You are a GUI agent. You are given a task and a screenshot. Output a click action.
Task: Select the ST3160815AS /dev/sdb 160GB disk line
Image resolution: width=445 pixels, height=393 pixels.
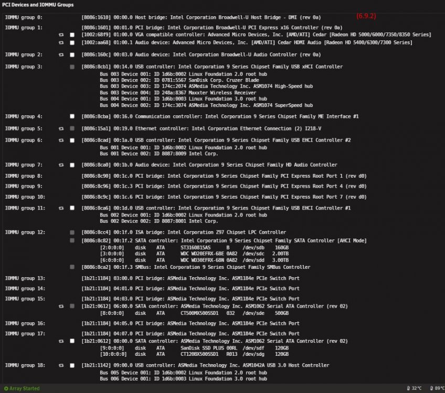pos(194,248)
